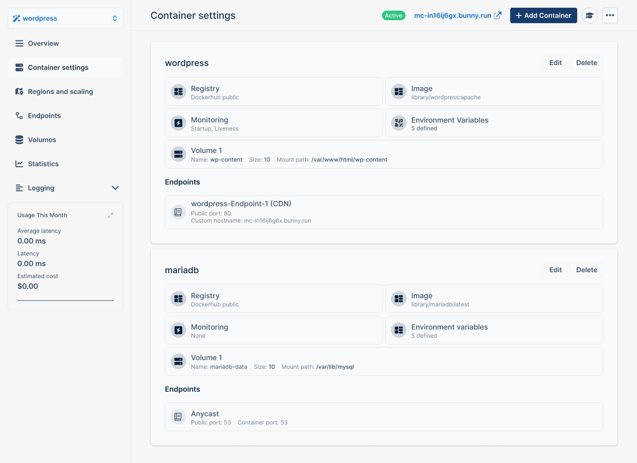This screenshot has height=463, width=637.
Task: Open tutorials with the graduation cap icon
Action: coord(589,15)
